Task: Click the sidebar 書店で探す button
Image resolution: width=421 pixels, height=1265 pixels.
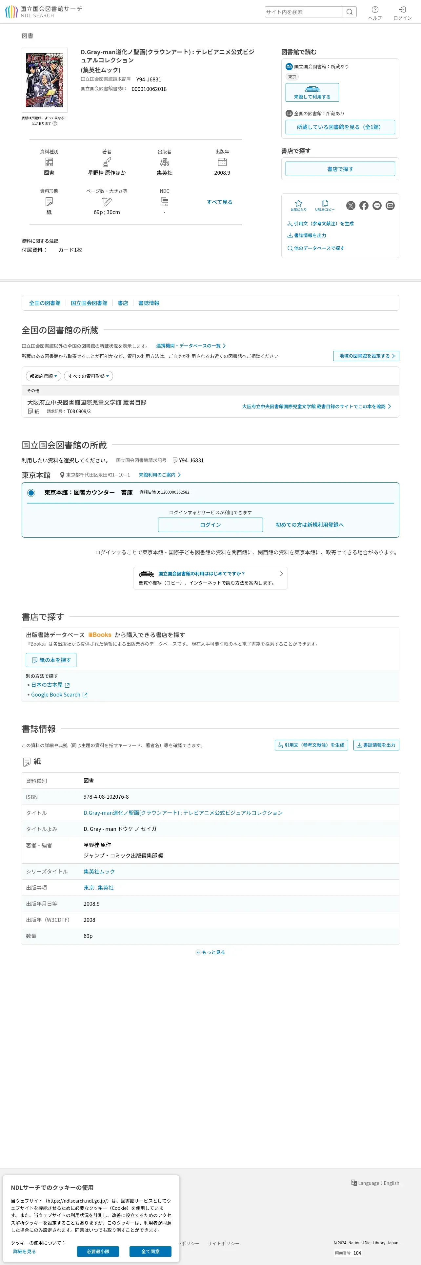Action: (340, 169)
